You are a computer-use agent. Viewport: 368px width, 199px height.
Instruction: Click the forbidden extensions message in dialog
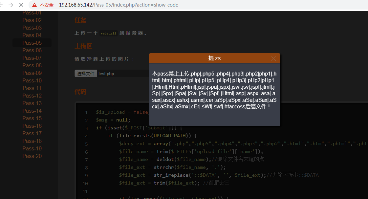click(x=214, y=90)
